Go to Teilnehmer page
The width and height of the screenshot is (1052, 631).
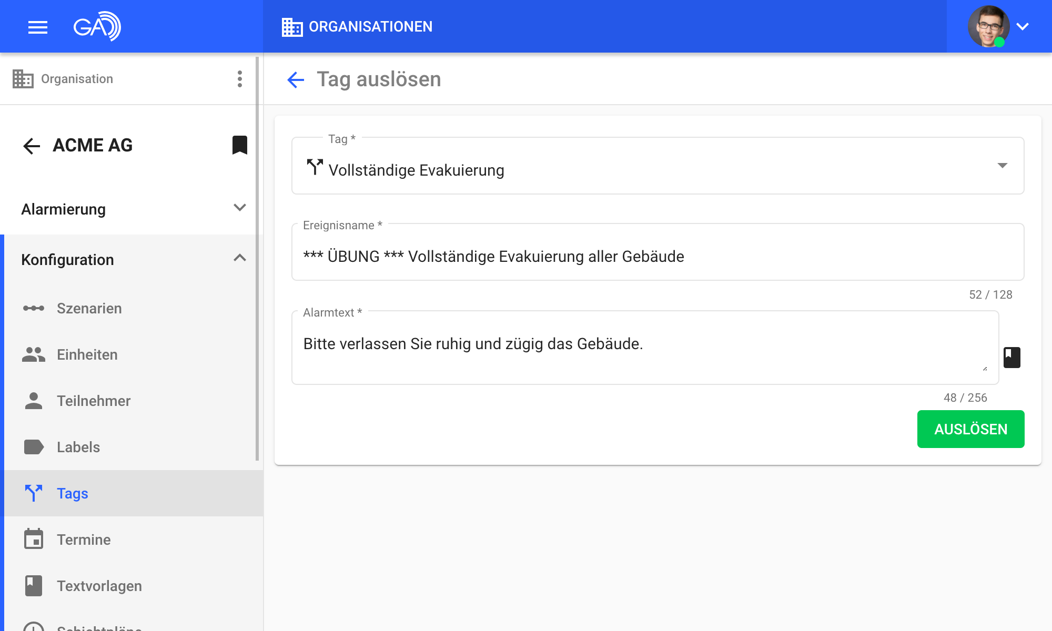click(94, 401)
